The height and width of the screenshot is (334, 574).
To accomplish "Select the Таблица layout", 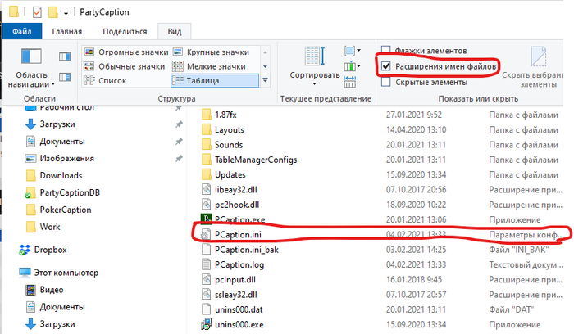I will 215,81.
